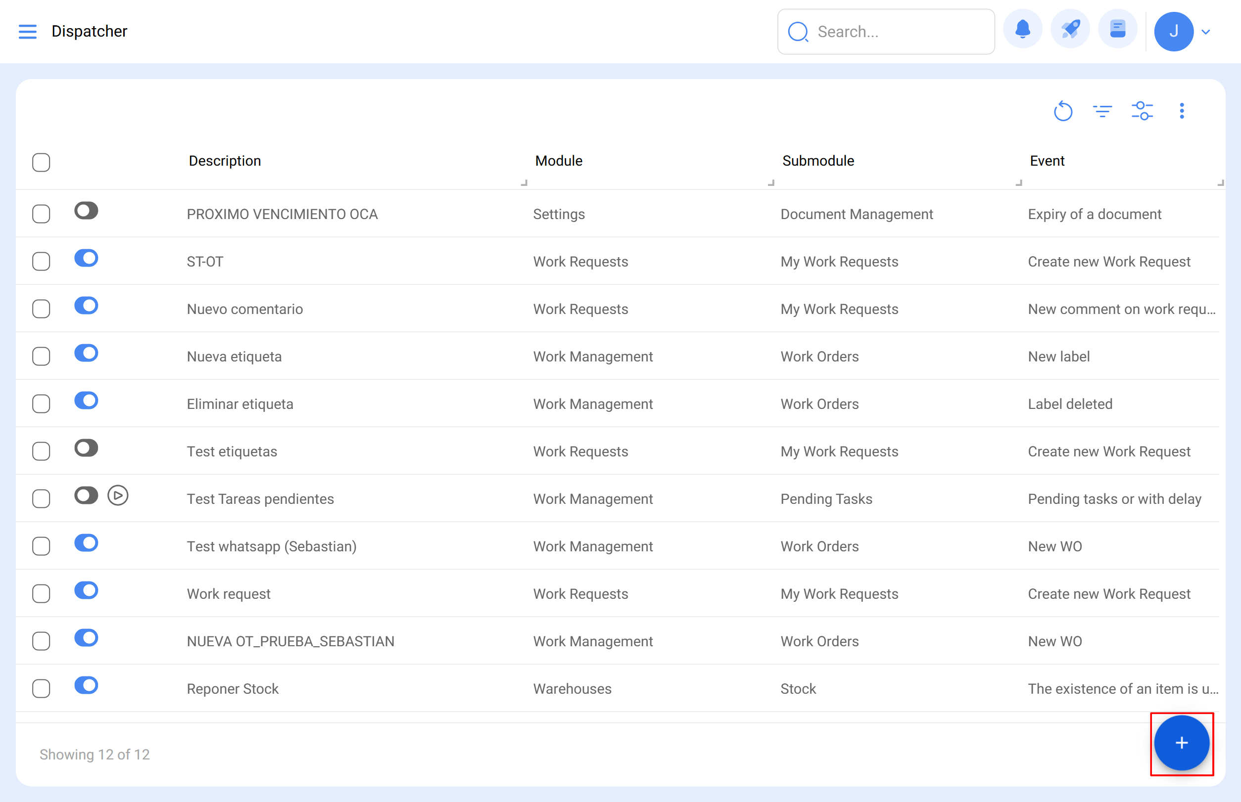Click the blue plus button to add dispatcher
The image size is (1241, 802).
click(1181, 743)
